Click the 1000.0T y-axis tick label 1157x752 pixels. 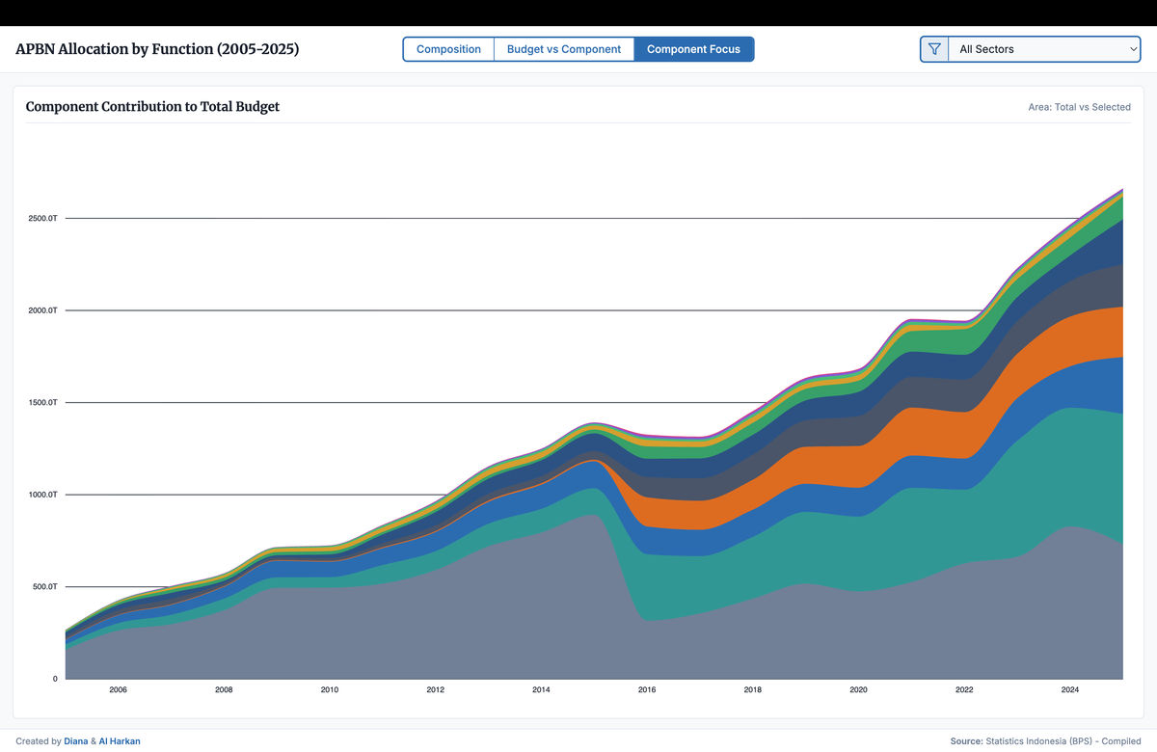coord(41,495)
